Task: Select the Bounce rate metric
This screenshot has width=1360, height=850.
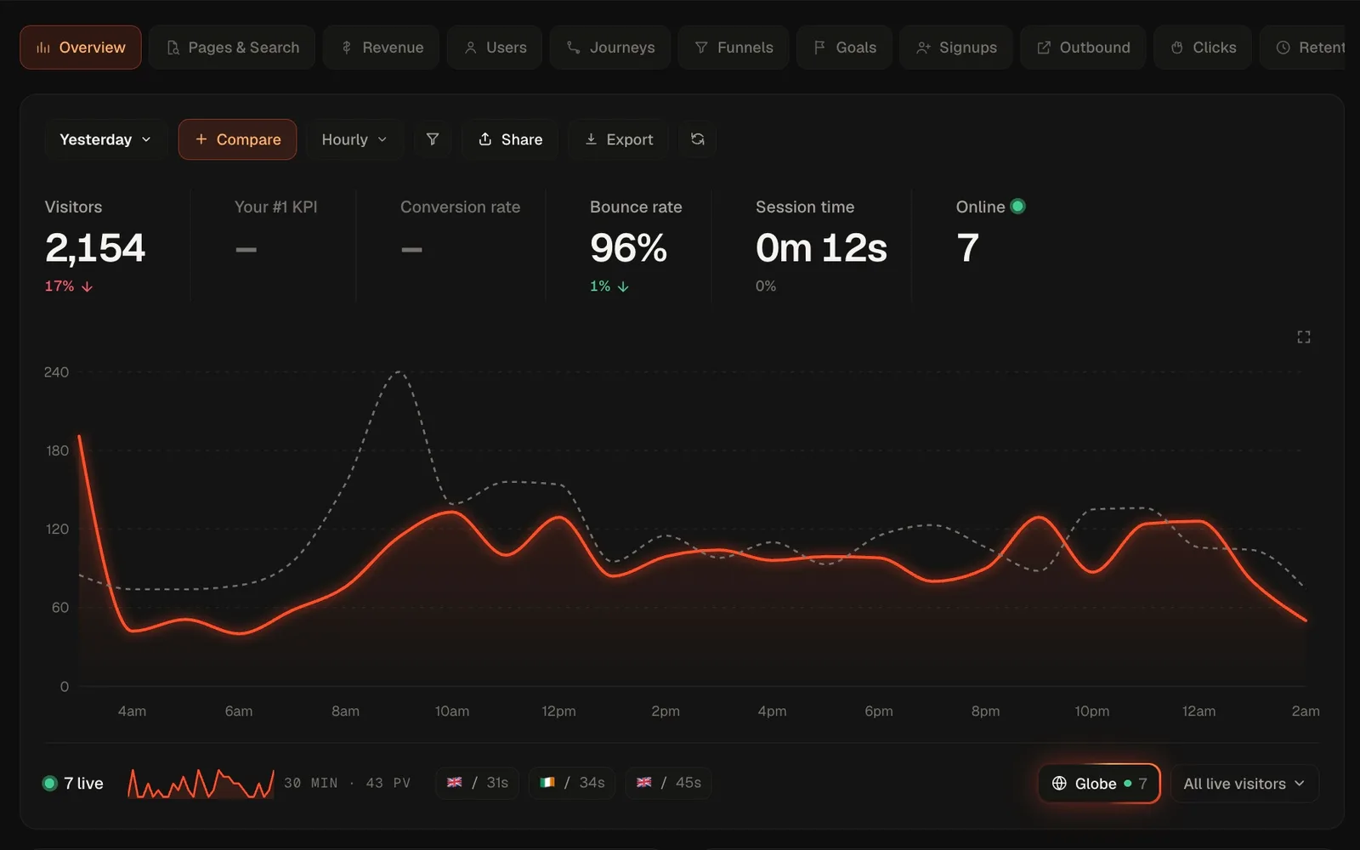Action: pos(636,246)
